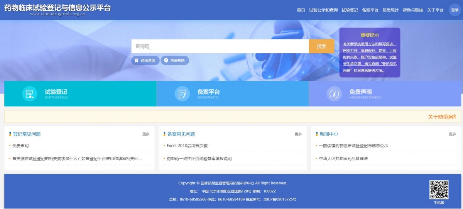Click 备案常见问题 section heading
Image resolution: width=463 pixels, height=209 pixels.
181,134
